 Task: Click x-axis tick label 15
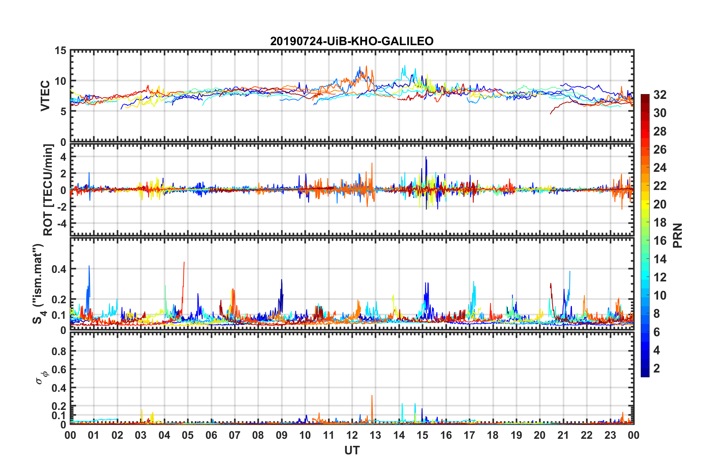[x=422, y=435]
